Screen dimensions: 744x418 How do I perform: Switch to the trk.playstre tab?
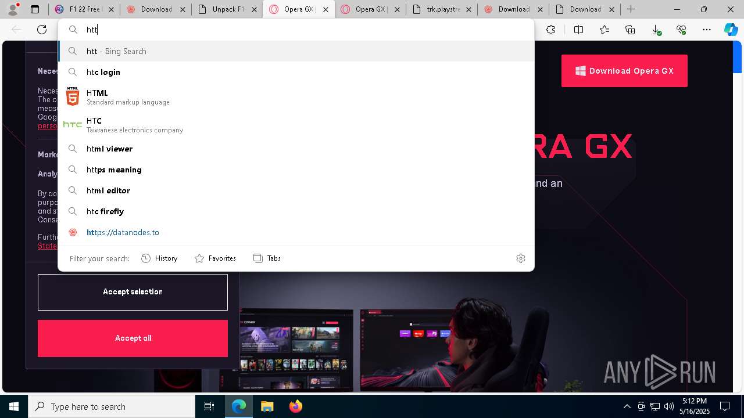[442, 9]
